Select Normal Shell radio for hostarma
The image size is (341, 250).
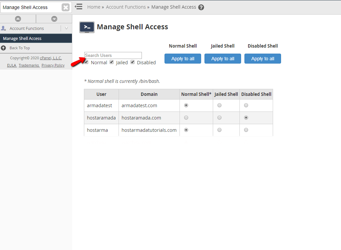pos(186,130)
